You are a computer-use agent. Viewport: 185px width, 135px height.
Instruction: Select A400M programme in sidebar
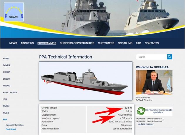click(x=6, y=59)
